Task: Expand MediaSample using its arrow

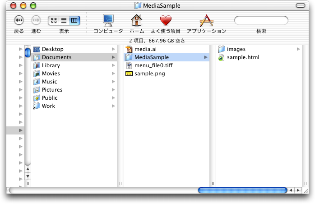Action: [x=206, y=57]
